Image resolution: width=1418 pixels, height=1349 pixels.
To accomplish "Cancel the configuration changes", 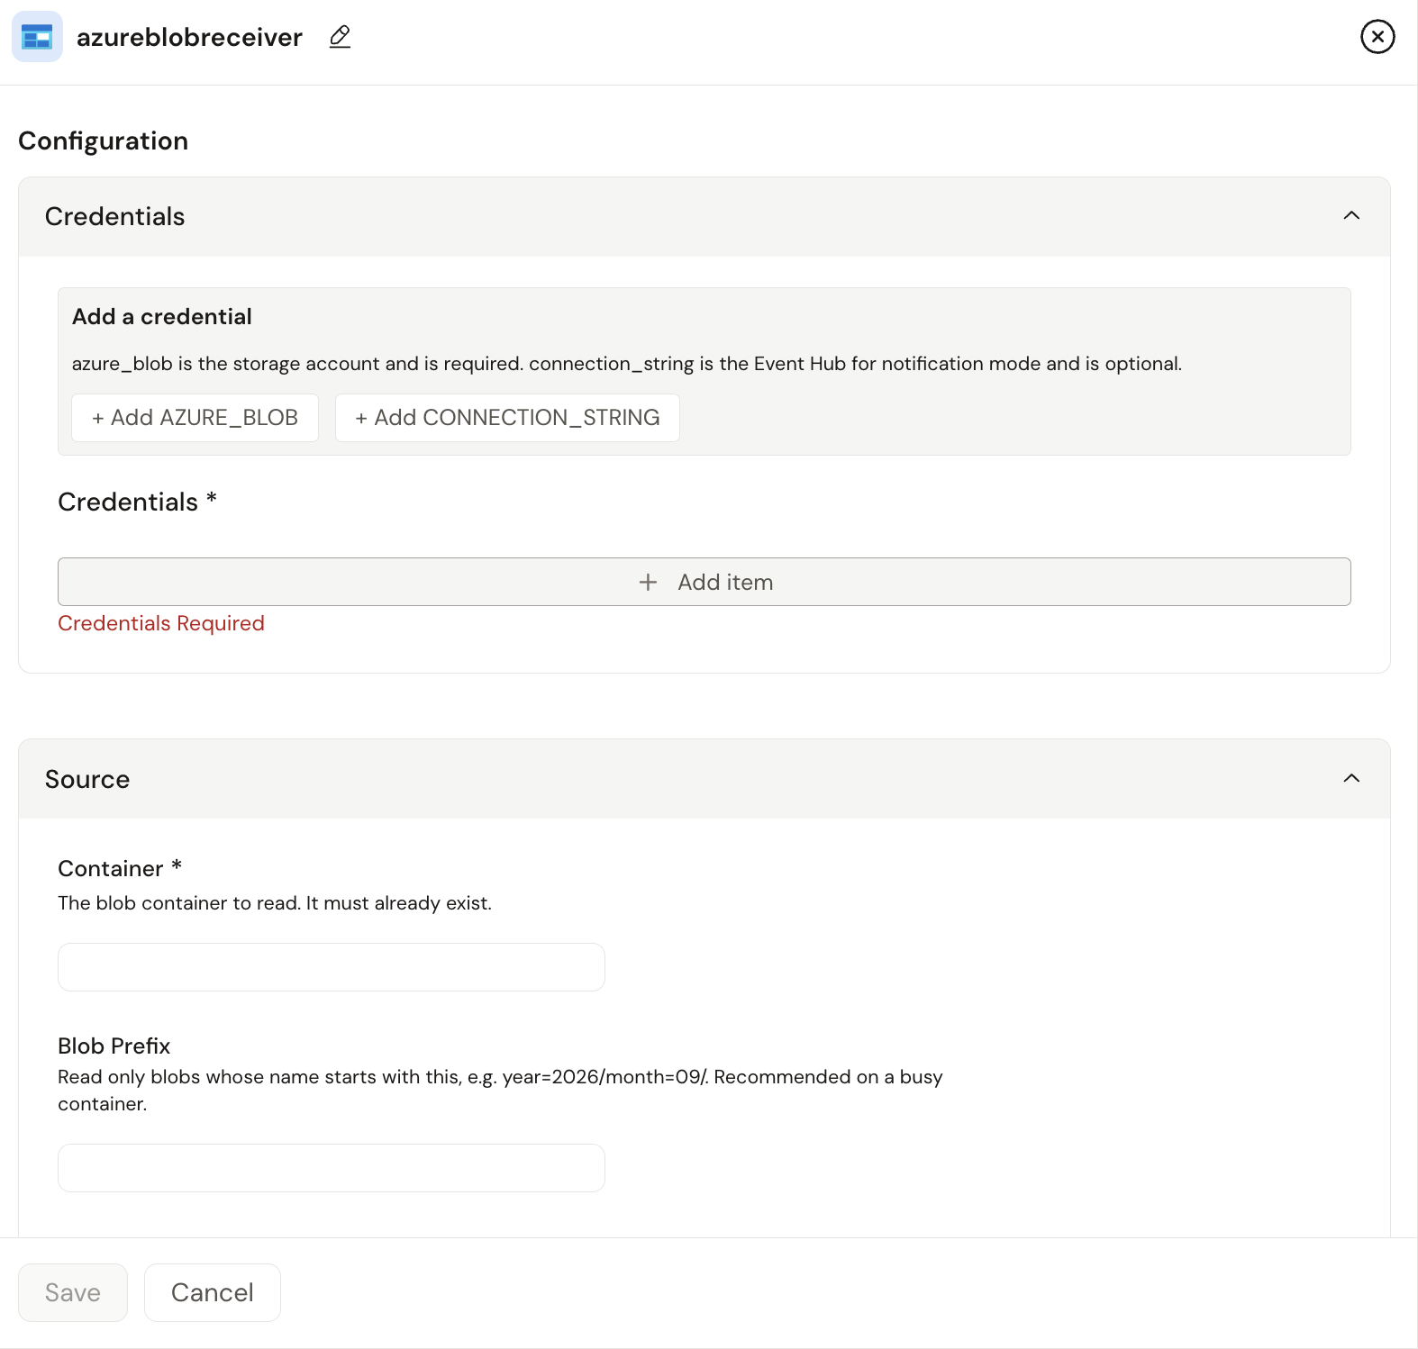I will (x=213, y=1292).
